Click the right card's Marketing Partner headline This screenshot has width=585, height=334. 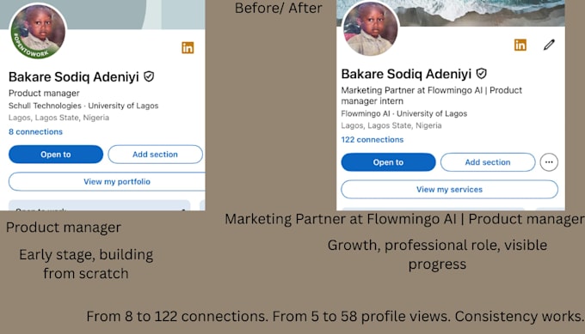[x=432, y=95]
